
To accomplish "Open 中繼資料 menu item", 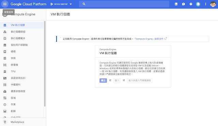I will [x=22, y=85].
